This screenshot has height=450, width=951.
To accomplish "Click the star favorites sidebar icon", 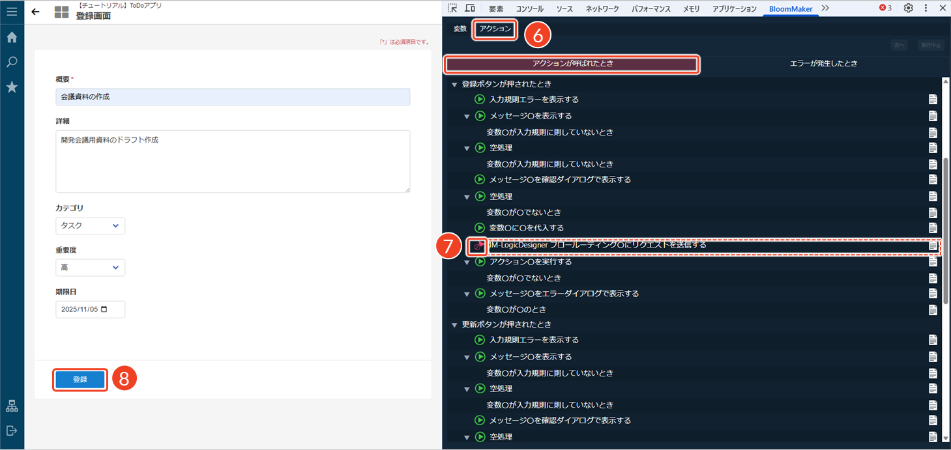I will point(12,87).
